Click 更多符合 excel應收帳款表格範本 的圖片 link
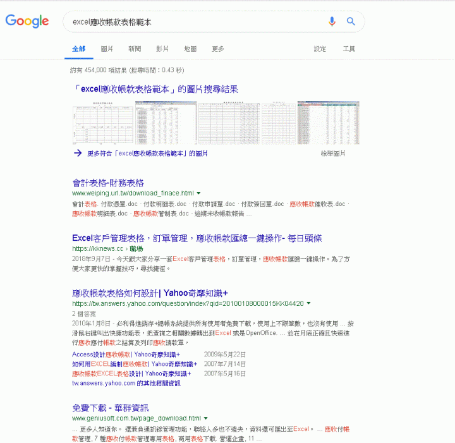 point(147,154)
